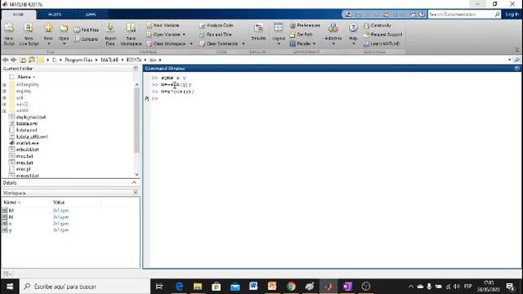The image size is (523, 294).
Task: Create a New Script
Action: point(9,33)
